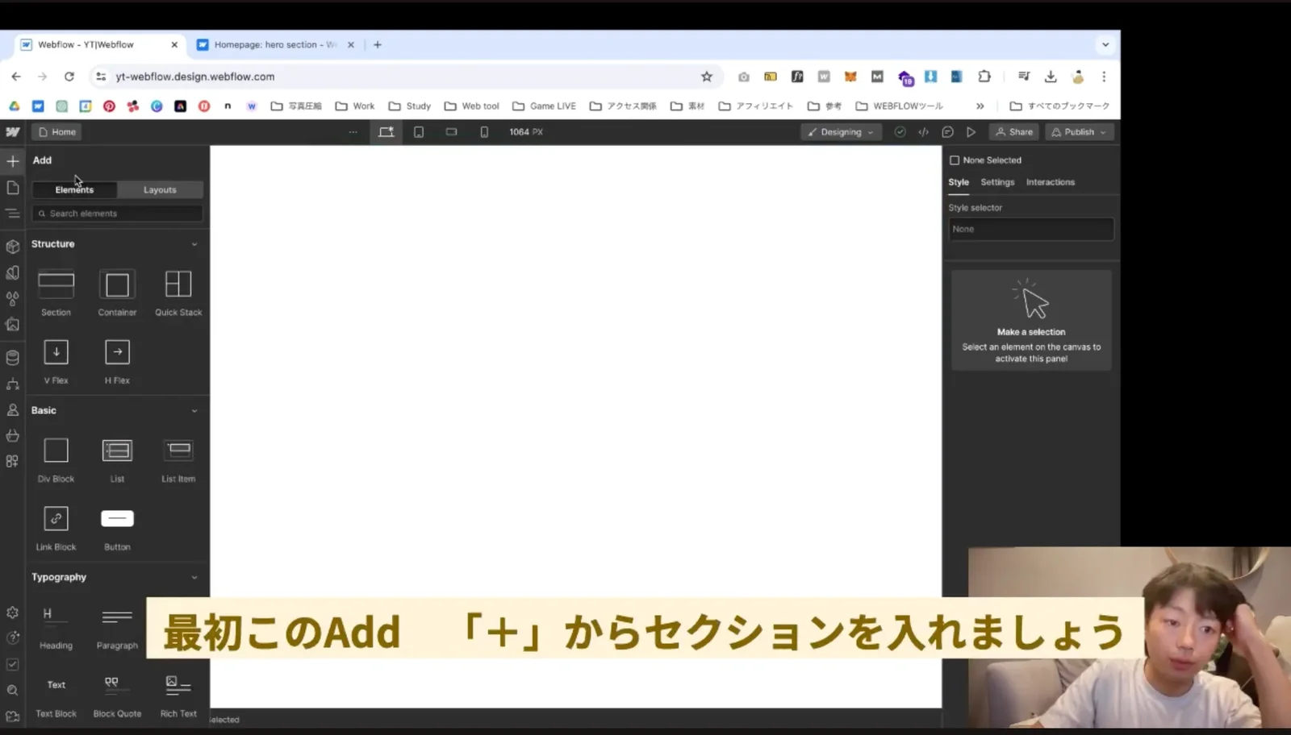Open the Interactions tab
This screenshot has width=1291, height=735.
[1050, 182]
